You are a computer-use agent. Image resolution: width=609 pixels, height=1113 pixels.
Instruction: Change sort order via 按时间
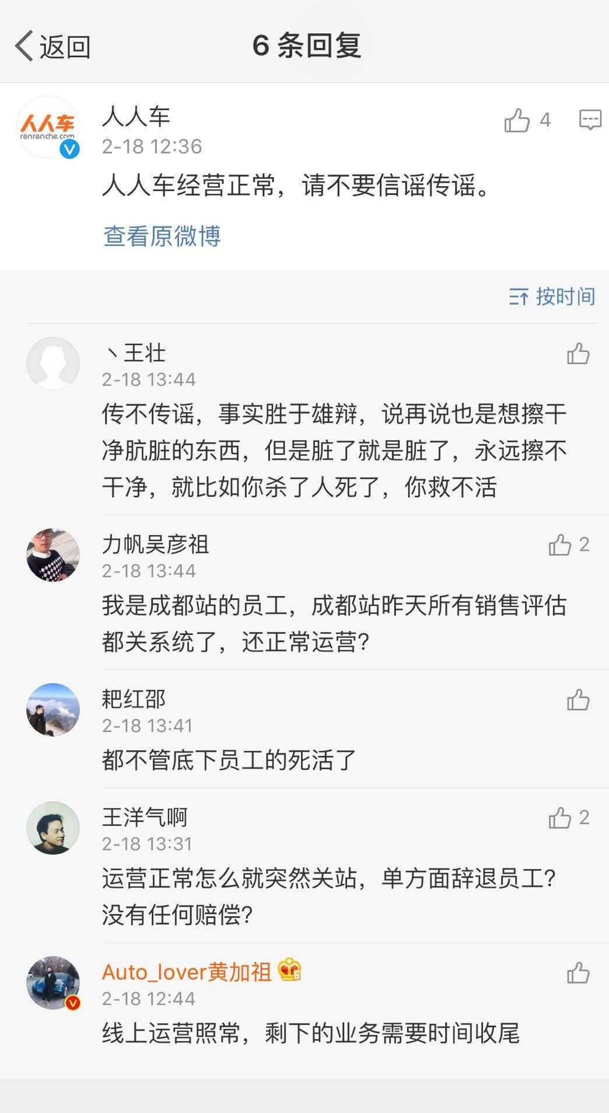(552, 296)
